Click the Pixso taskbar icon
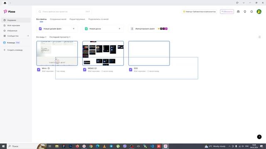Image resolution: width=266 pixels, height=149 pixels. pyautogui.click(x=165, y=146)
